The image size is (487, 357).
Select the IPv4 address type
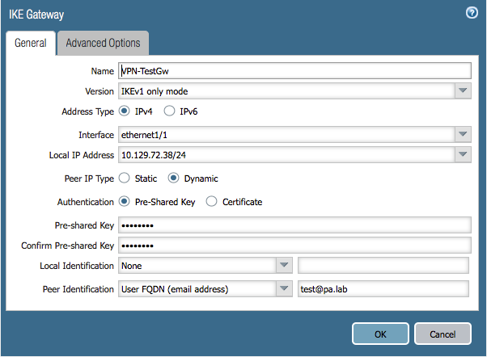pyautogui.click(x=125, y=111)
